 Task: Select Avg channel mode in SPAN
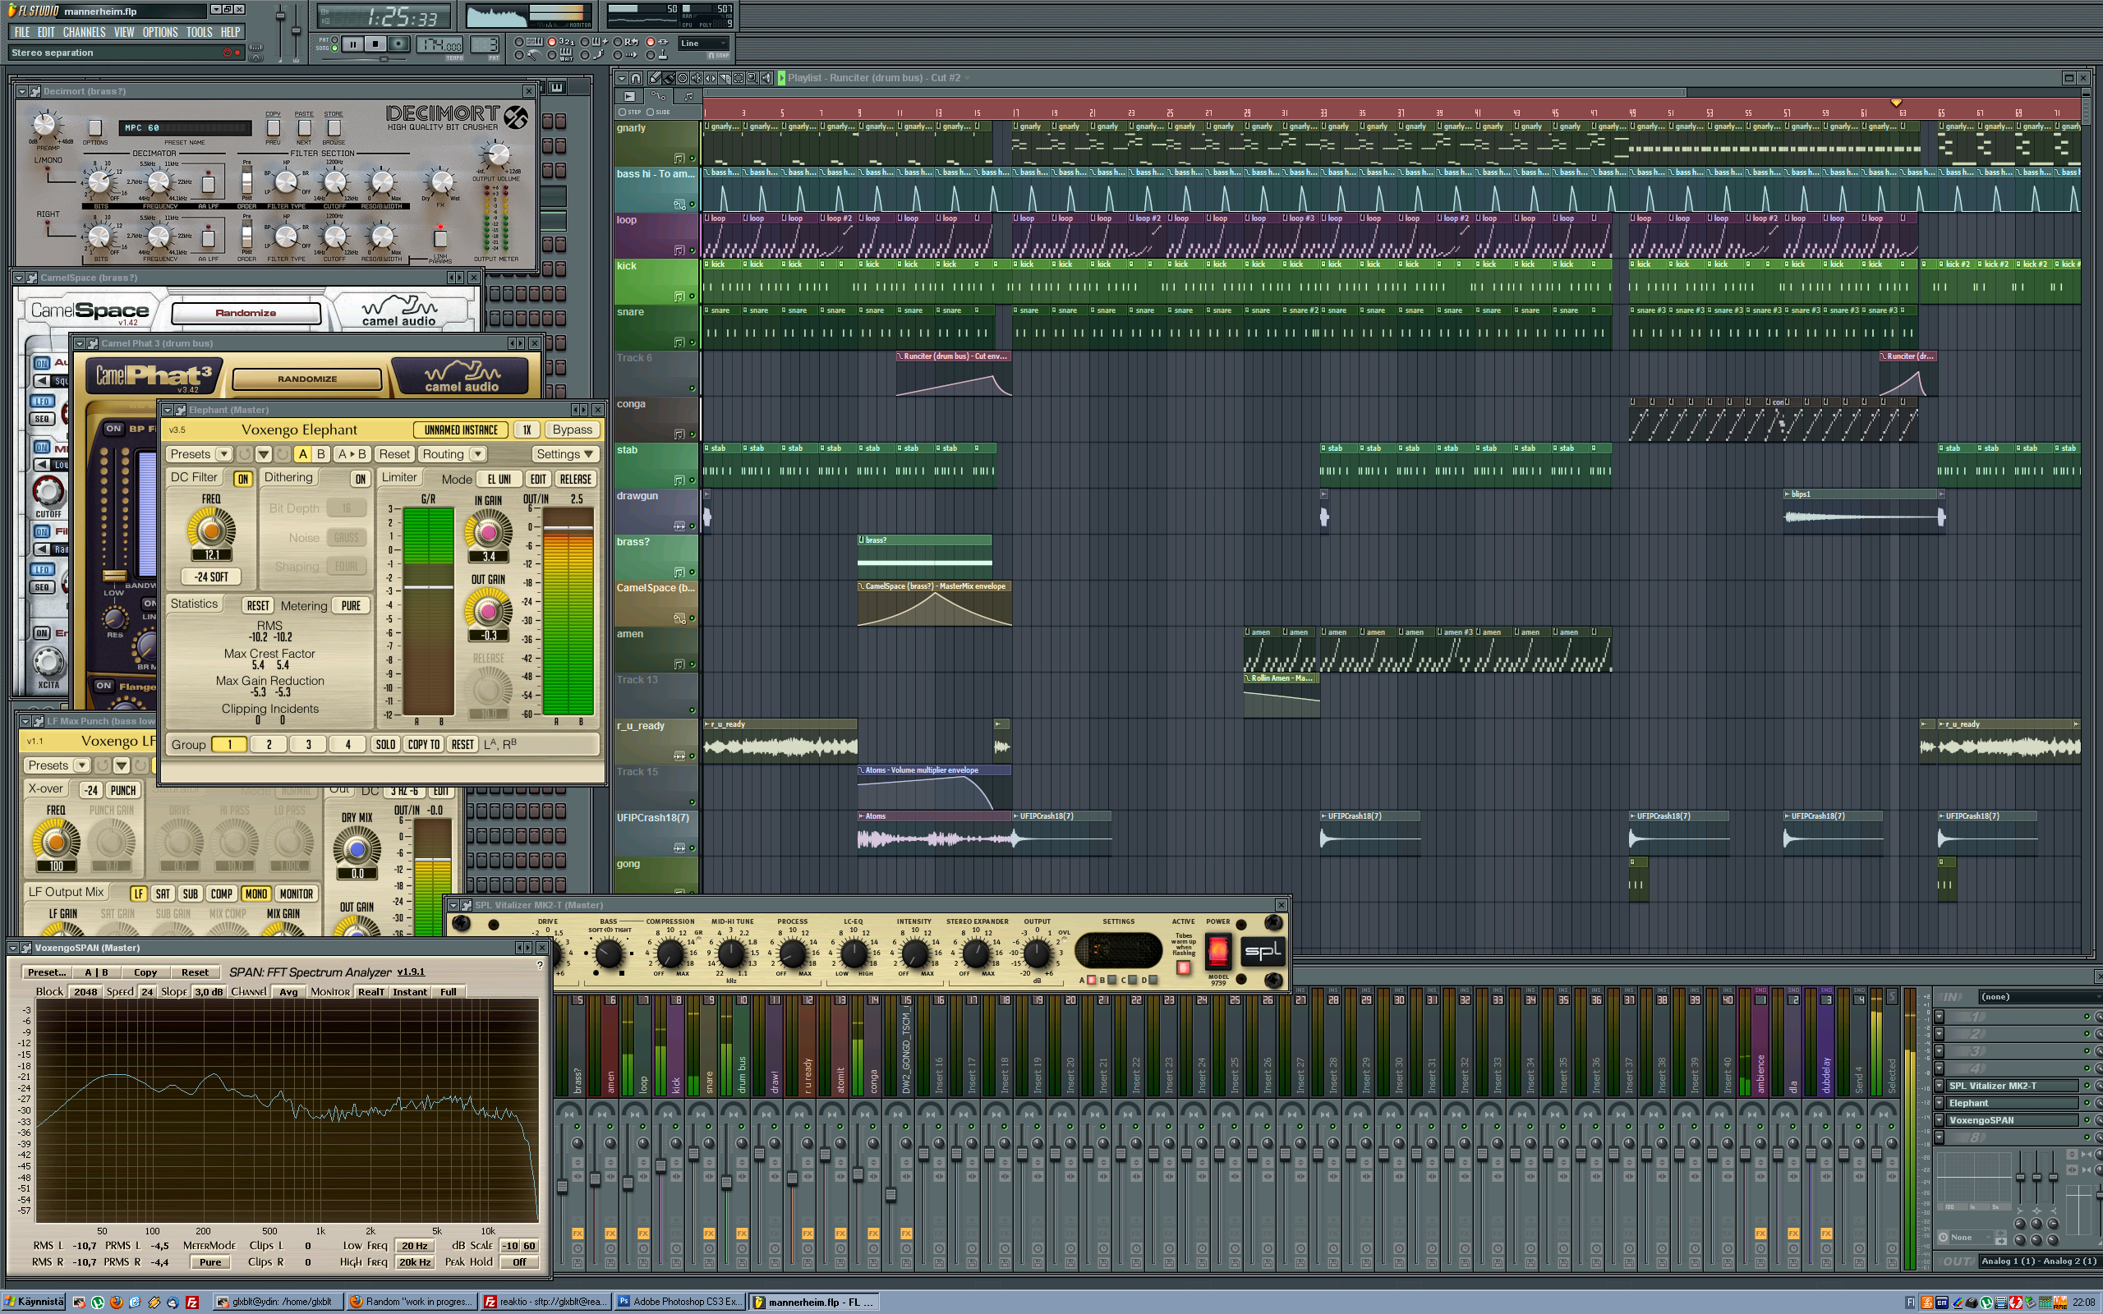pos(288,991)
